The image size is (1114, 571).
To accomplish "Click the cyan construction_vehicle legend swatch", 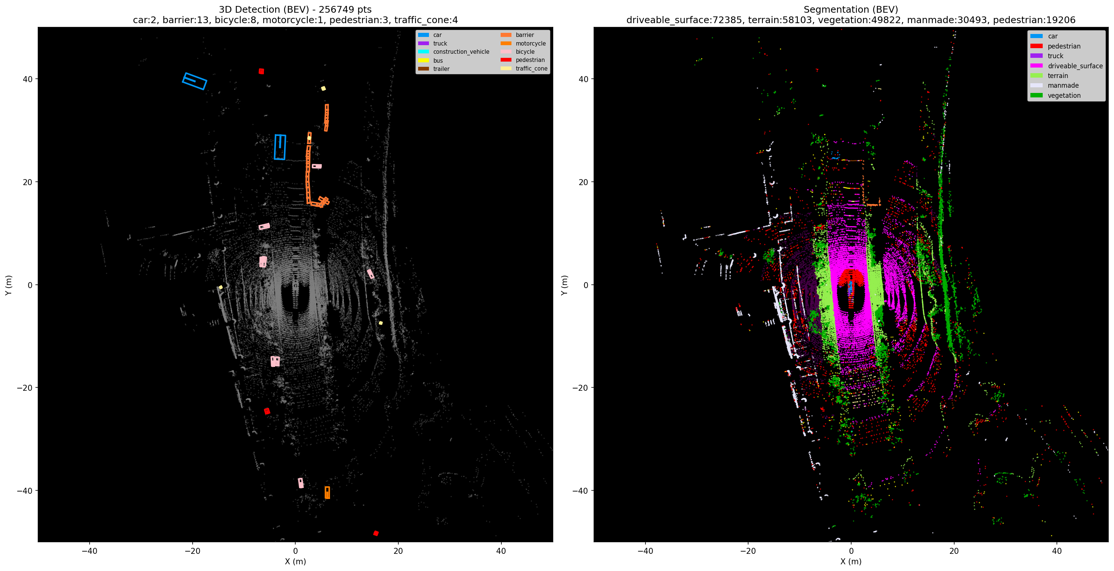I will [423, 52].
